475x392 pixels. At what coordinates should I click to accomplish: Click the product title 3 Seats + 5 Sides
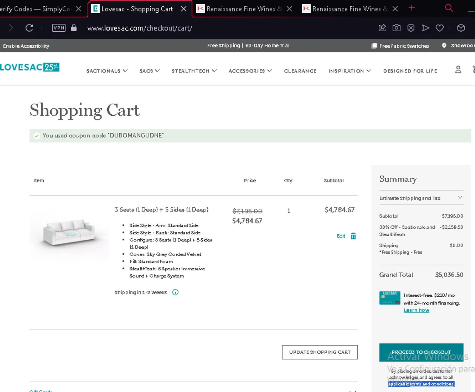tap(161, 210)
